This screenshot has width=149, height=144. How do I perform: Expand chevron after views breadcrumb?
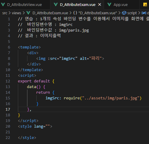tap(24, 13)
